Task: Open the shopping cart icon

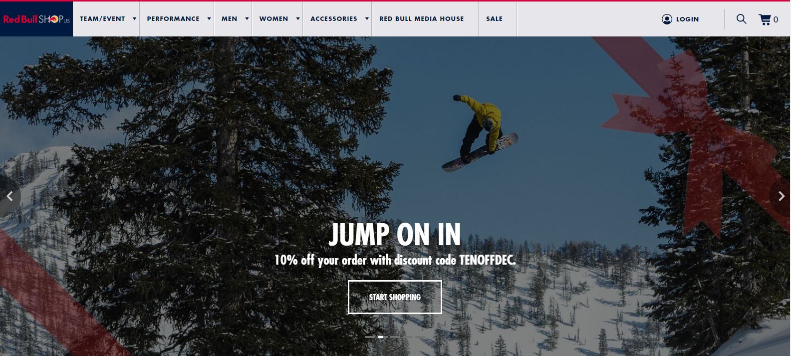Action: tap(765, 19)
